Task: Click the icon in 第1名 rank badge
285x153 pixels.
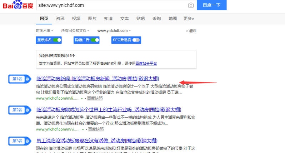Action: pos(27,79)
